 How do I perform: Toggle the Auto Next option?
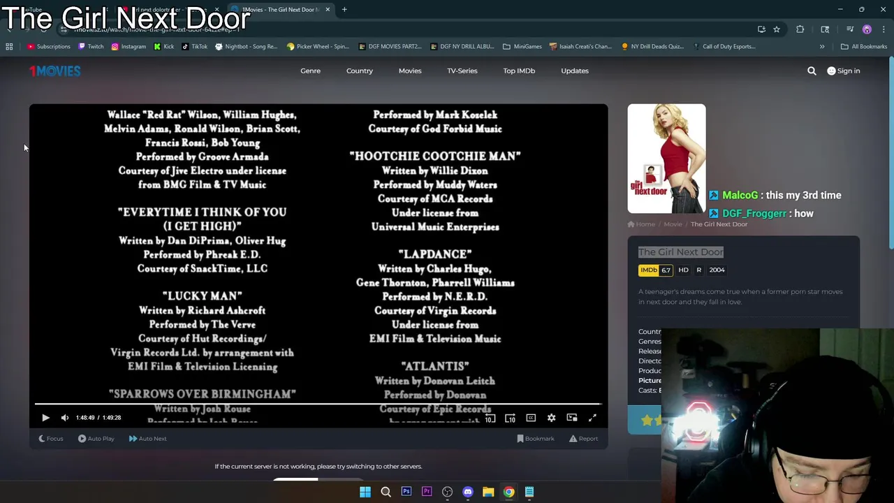click(147, 439)
